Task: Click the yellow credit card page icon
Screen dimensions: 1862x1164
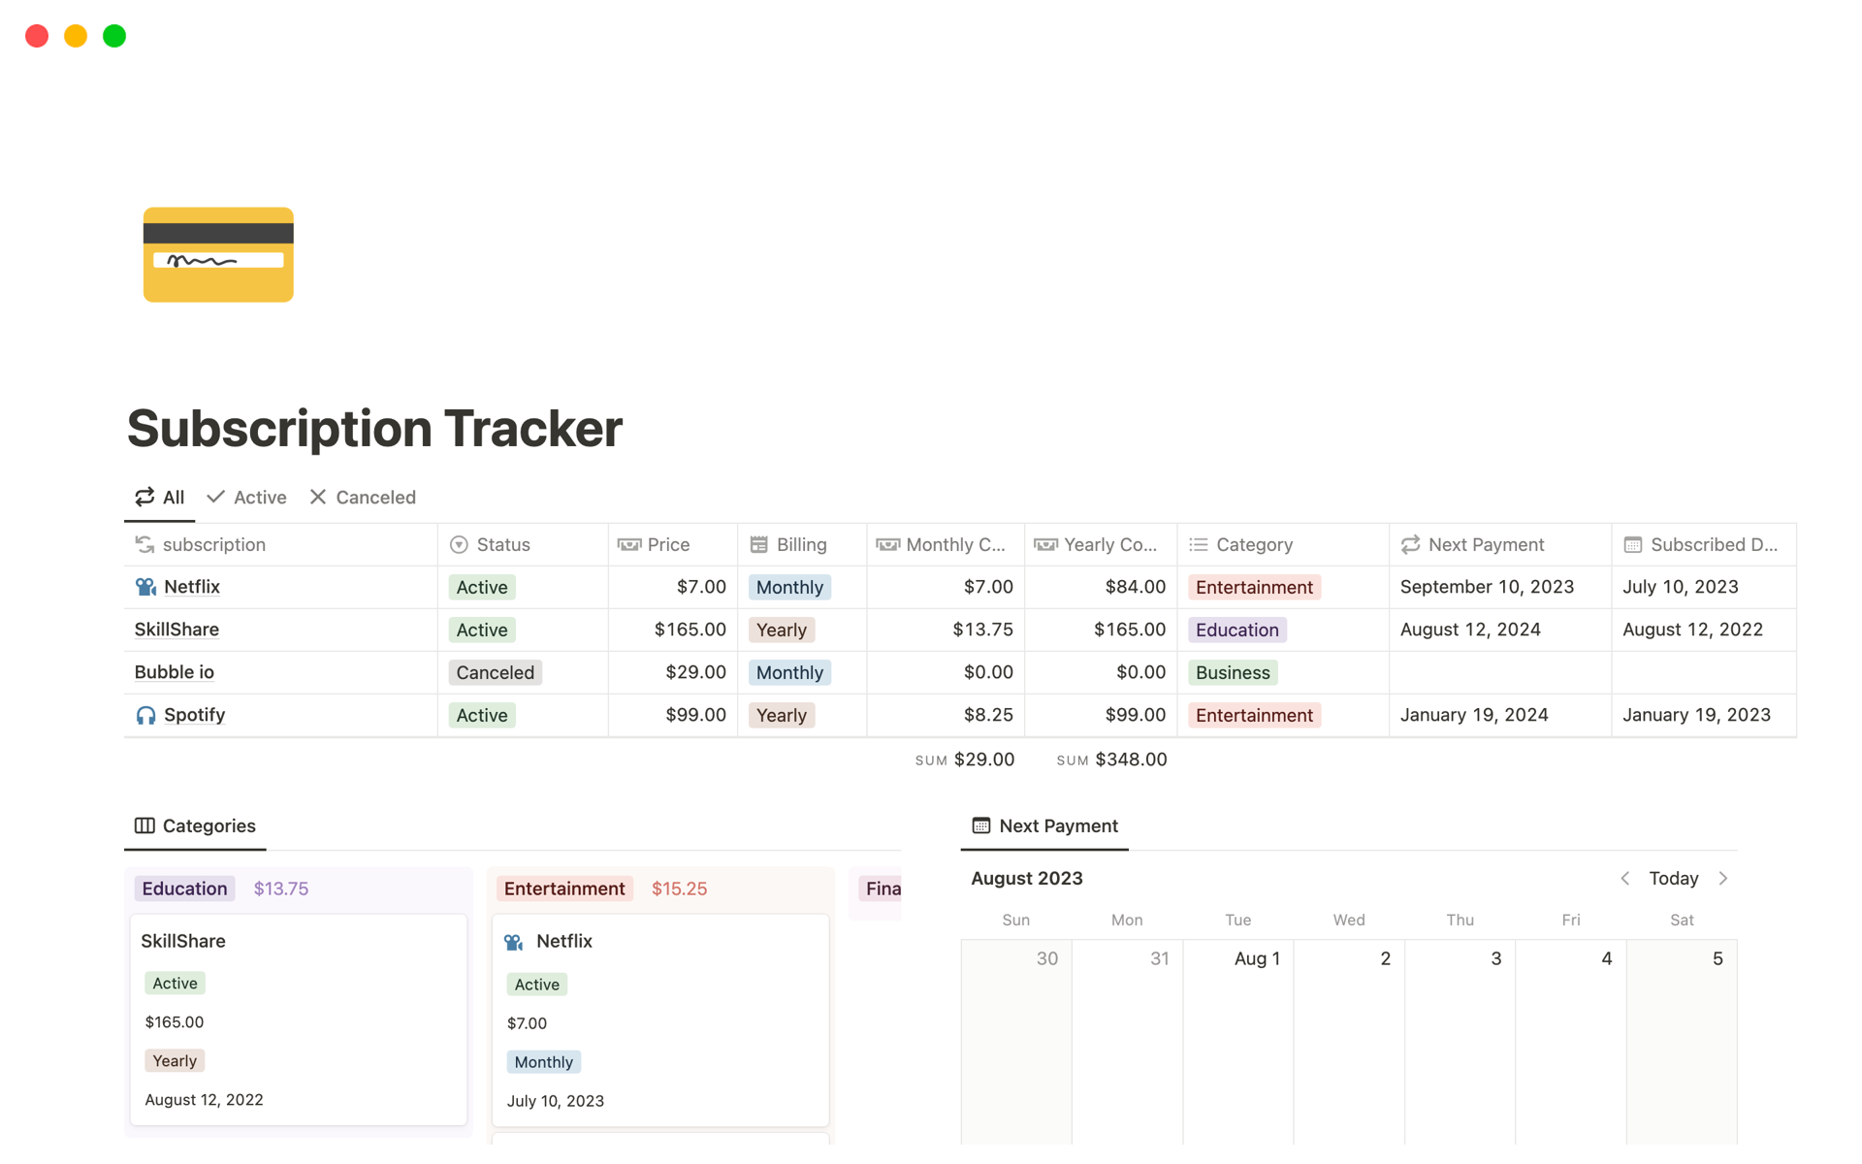Action: coord(218,254)
